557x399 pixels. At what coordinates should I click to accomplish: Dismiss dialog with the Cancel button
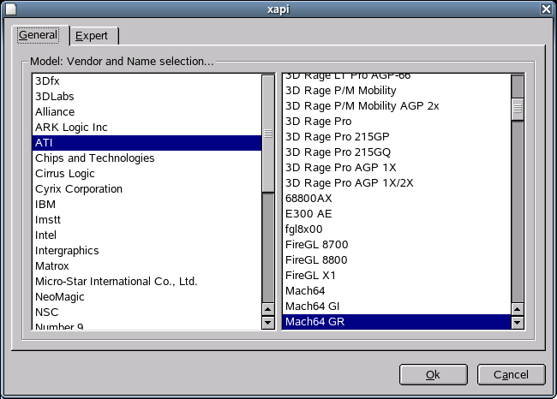[511, 374]
